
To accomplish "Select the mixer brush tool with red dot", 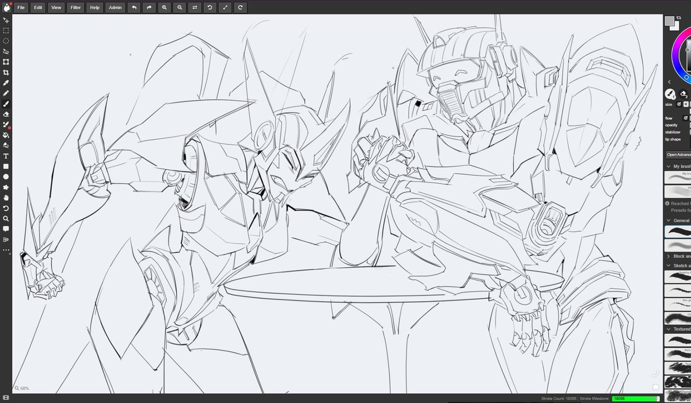I will tap(6, 124).
